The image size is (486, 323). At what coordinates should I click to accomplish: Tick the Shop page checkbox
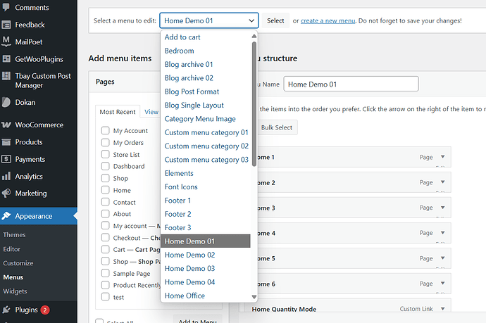tap(106, 178)
